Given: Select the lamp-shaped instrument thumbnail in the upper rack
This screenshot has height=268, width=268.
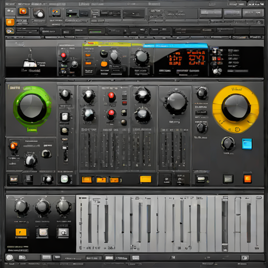Looking at the screenshot, I should coord(30,58).
